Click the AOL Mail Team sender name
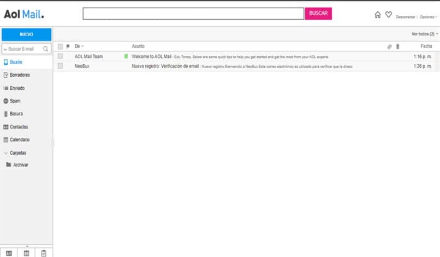This screenshot has height=257, width=440. click(x=88, y=57)
